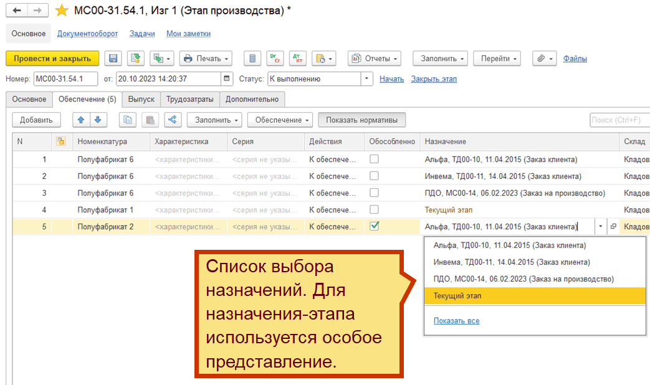This screenshot has height=385, width=650.
Task: Open the Перейти menu
Action: pos(497,59)
